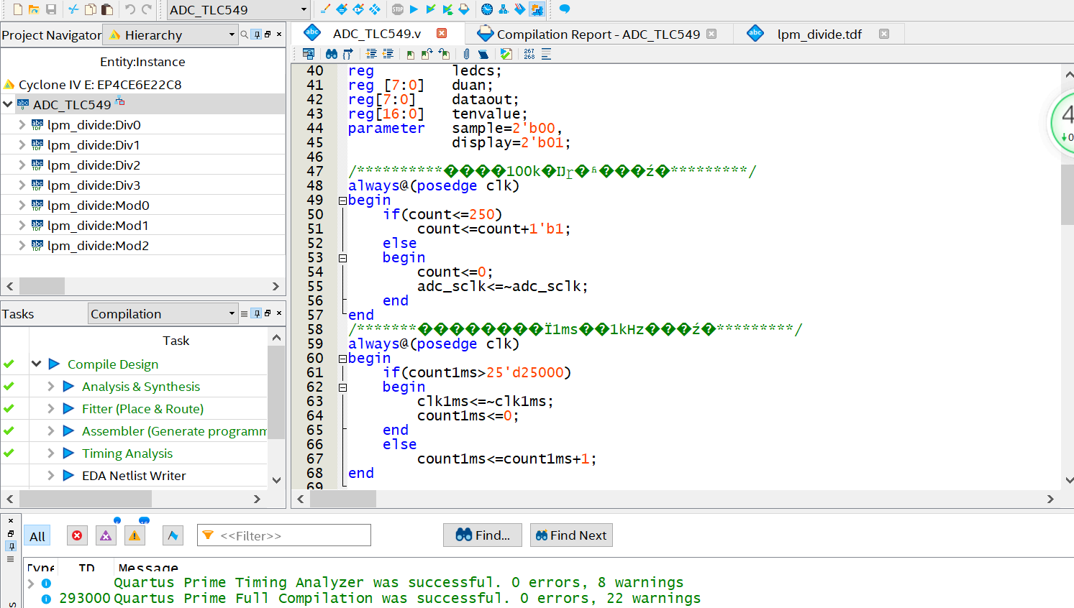Pin the Tasks panel
The image size is (1074, 608).
tap(256, 313)
